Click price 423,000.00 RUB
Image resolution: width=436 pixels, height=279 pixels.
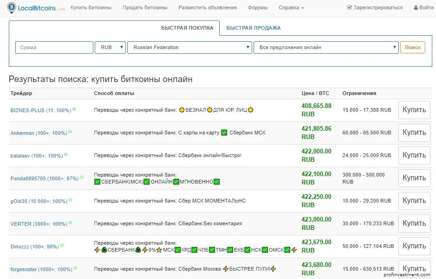316,223
